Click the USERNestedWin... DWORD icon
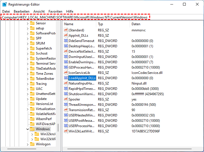This screenshot has width=204, height=152. (x=66, y=115)
